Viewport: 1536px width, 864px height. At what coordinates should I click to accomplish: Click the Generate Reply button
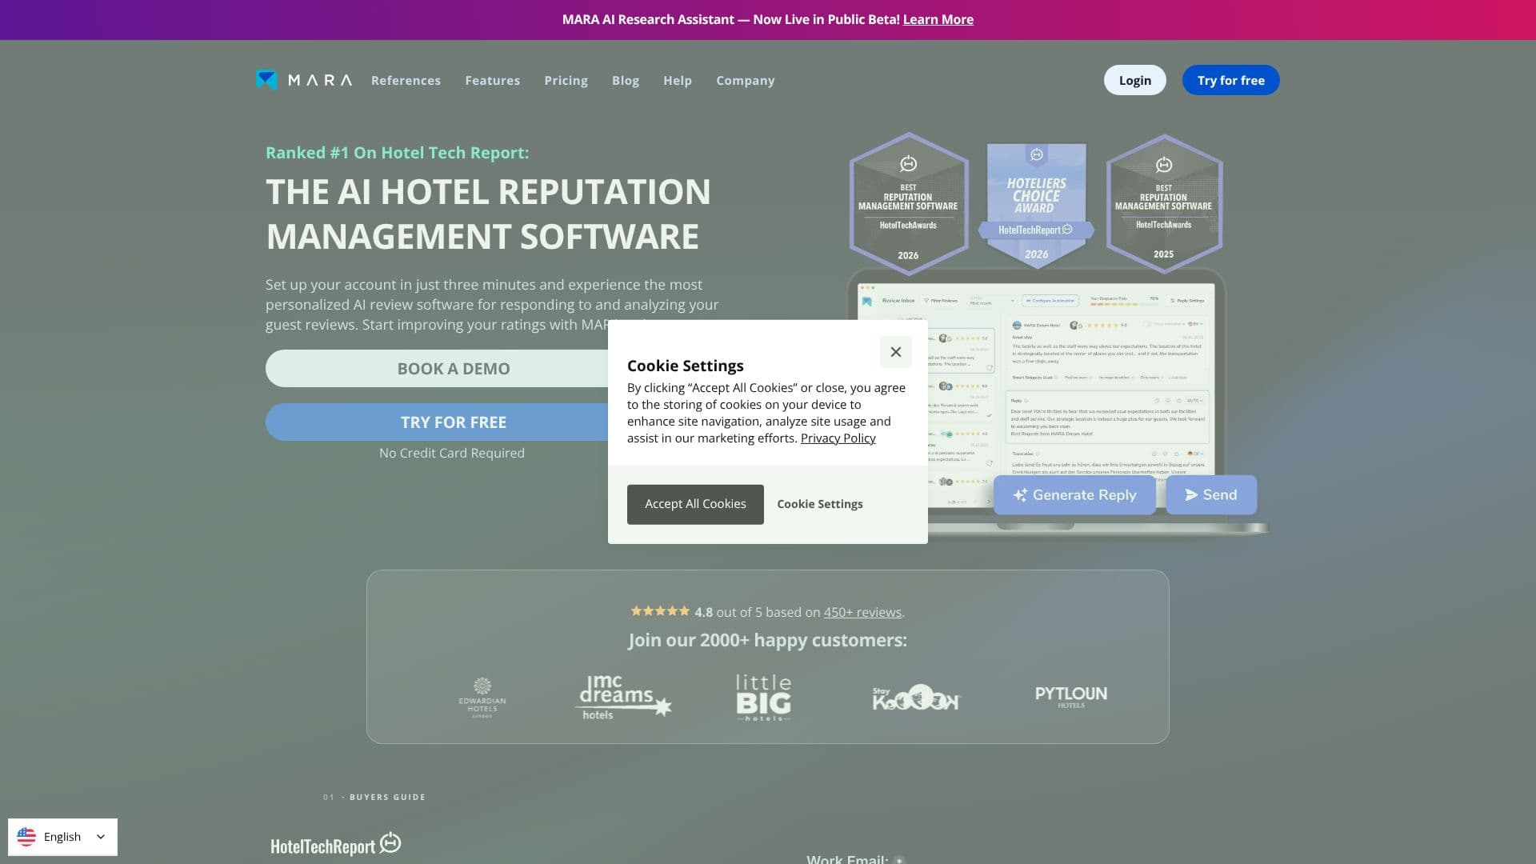pyautogui.click(x=1074, y=495)
